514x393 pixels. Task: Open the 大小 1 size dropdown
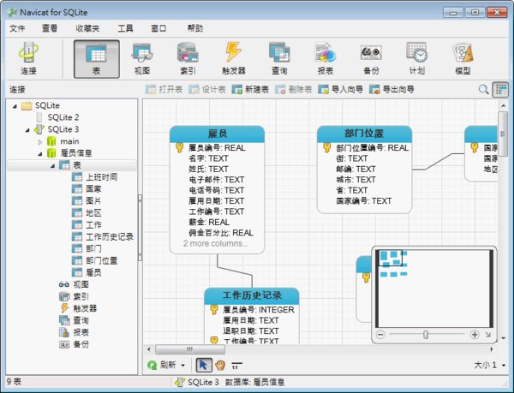(503, 366)
